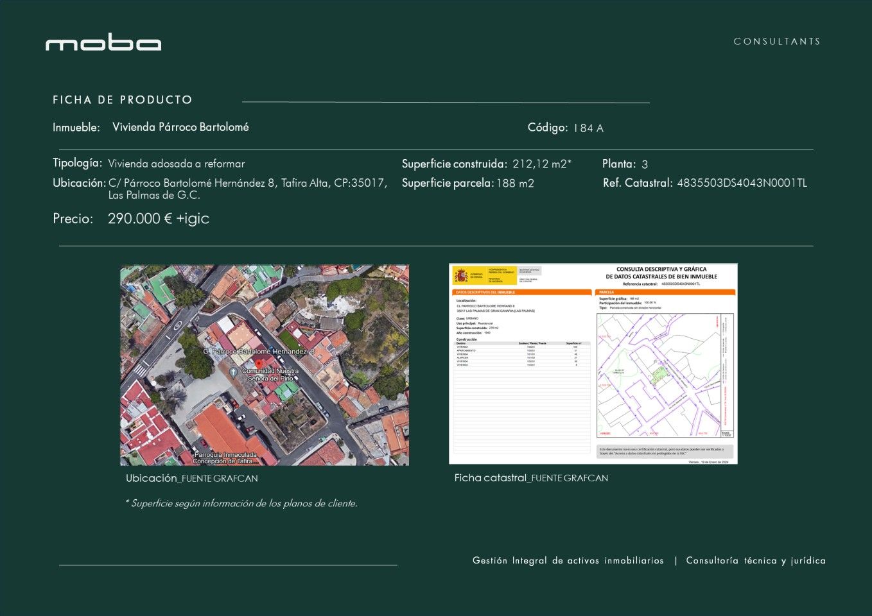Click the 'Inmueble:' label

76,128
